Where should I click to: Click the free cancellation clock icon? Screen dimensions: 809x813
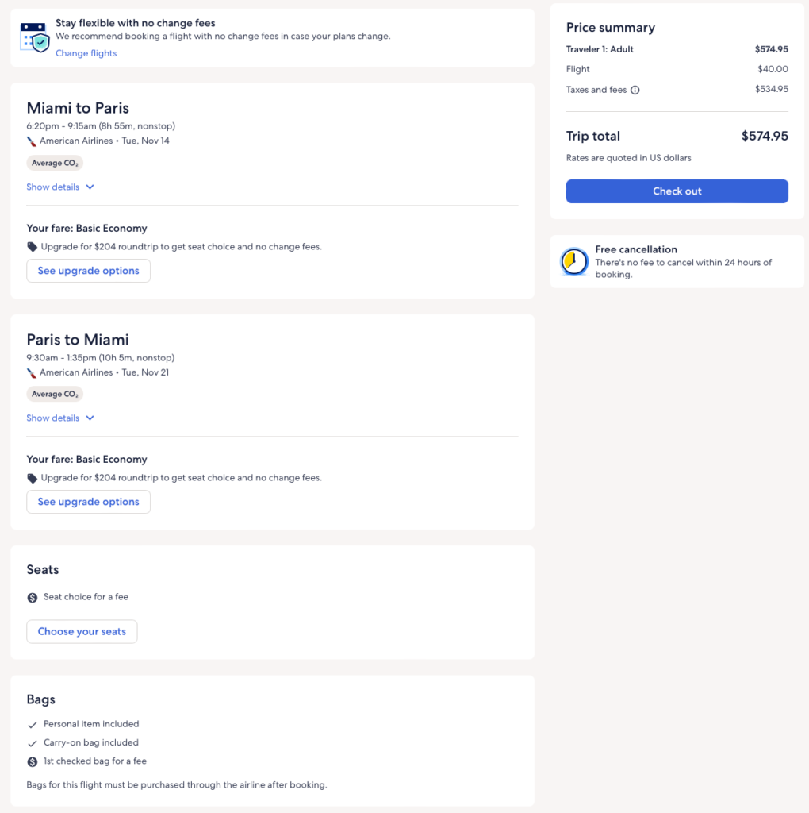pyautogui.click(x=573, y=262)
